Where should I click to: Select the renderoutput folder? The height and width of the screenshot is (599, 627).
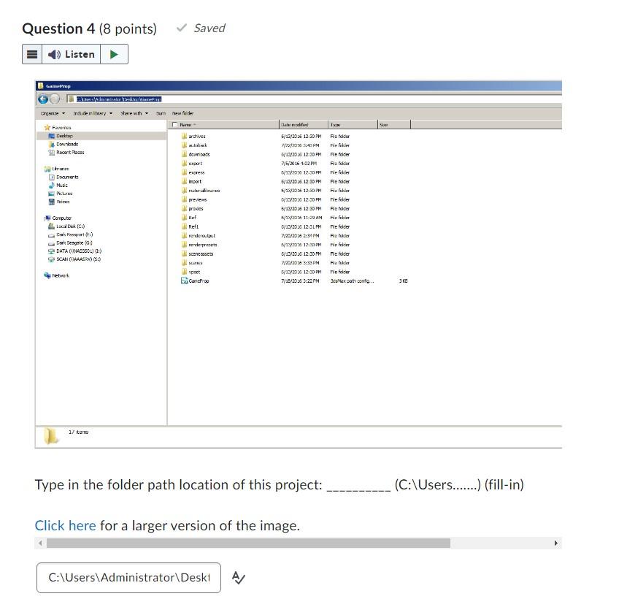click(201, 235)
